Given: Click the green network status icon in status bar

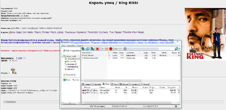Looking at the screenshot, I should coord(176,106).
